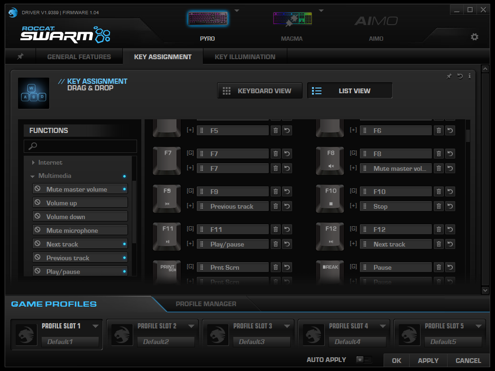Click the Stop assignment field
The width and height of the screenshot is (495, 371).
(396, 206)
